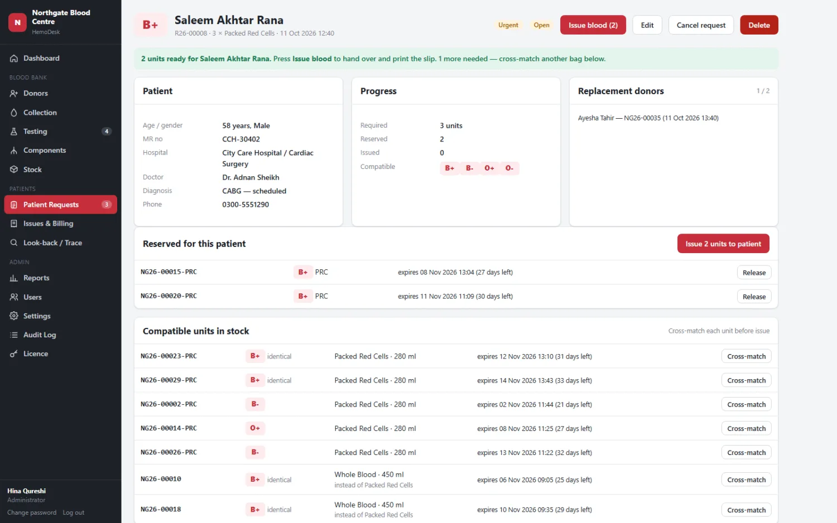837x523 pixels.
Task: Click the Cancel request button
Action: click(701, 25)
